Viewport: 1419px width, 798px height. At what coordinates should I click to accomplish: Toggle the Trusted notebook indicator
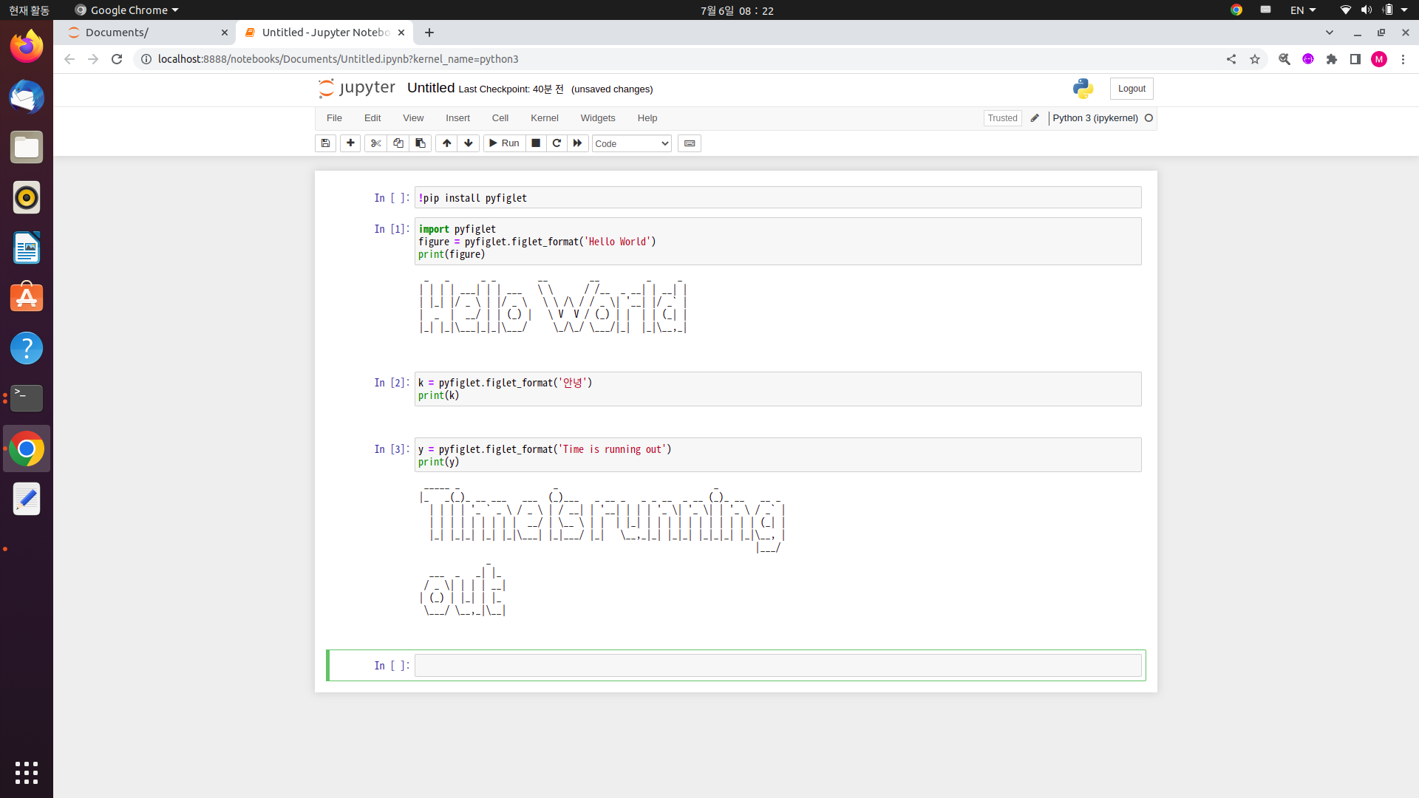click(1002, 118)
